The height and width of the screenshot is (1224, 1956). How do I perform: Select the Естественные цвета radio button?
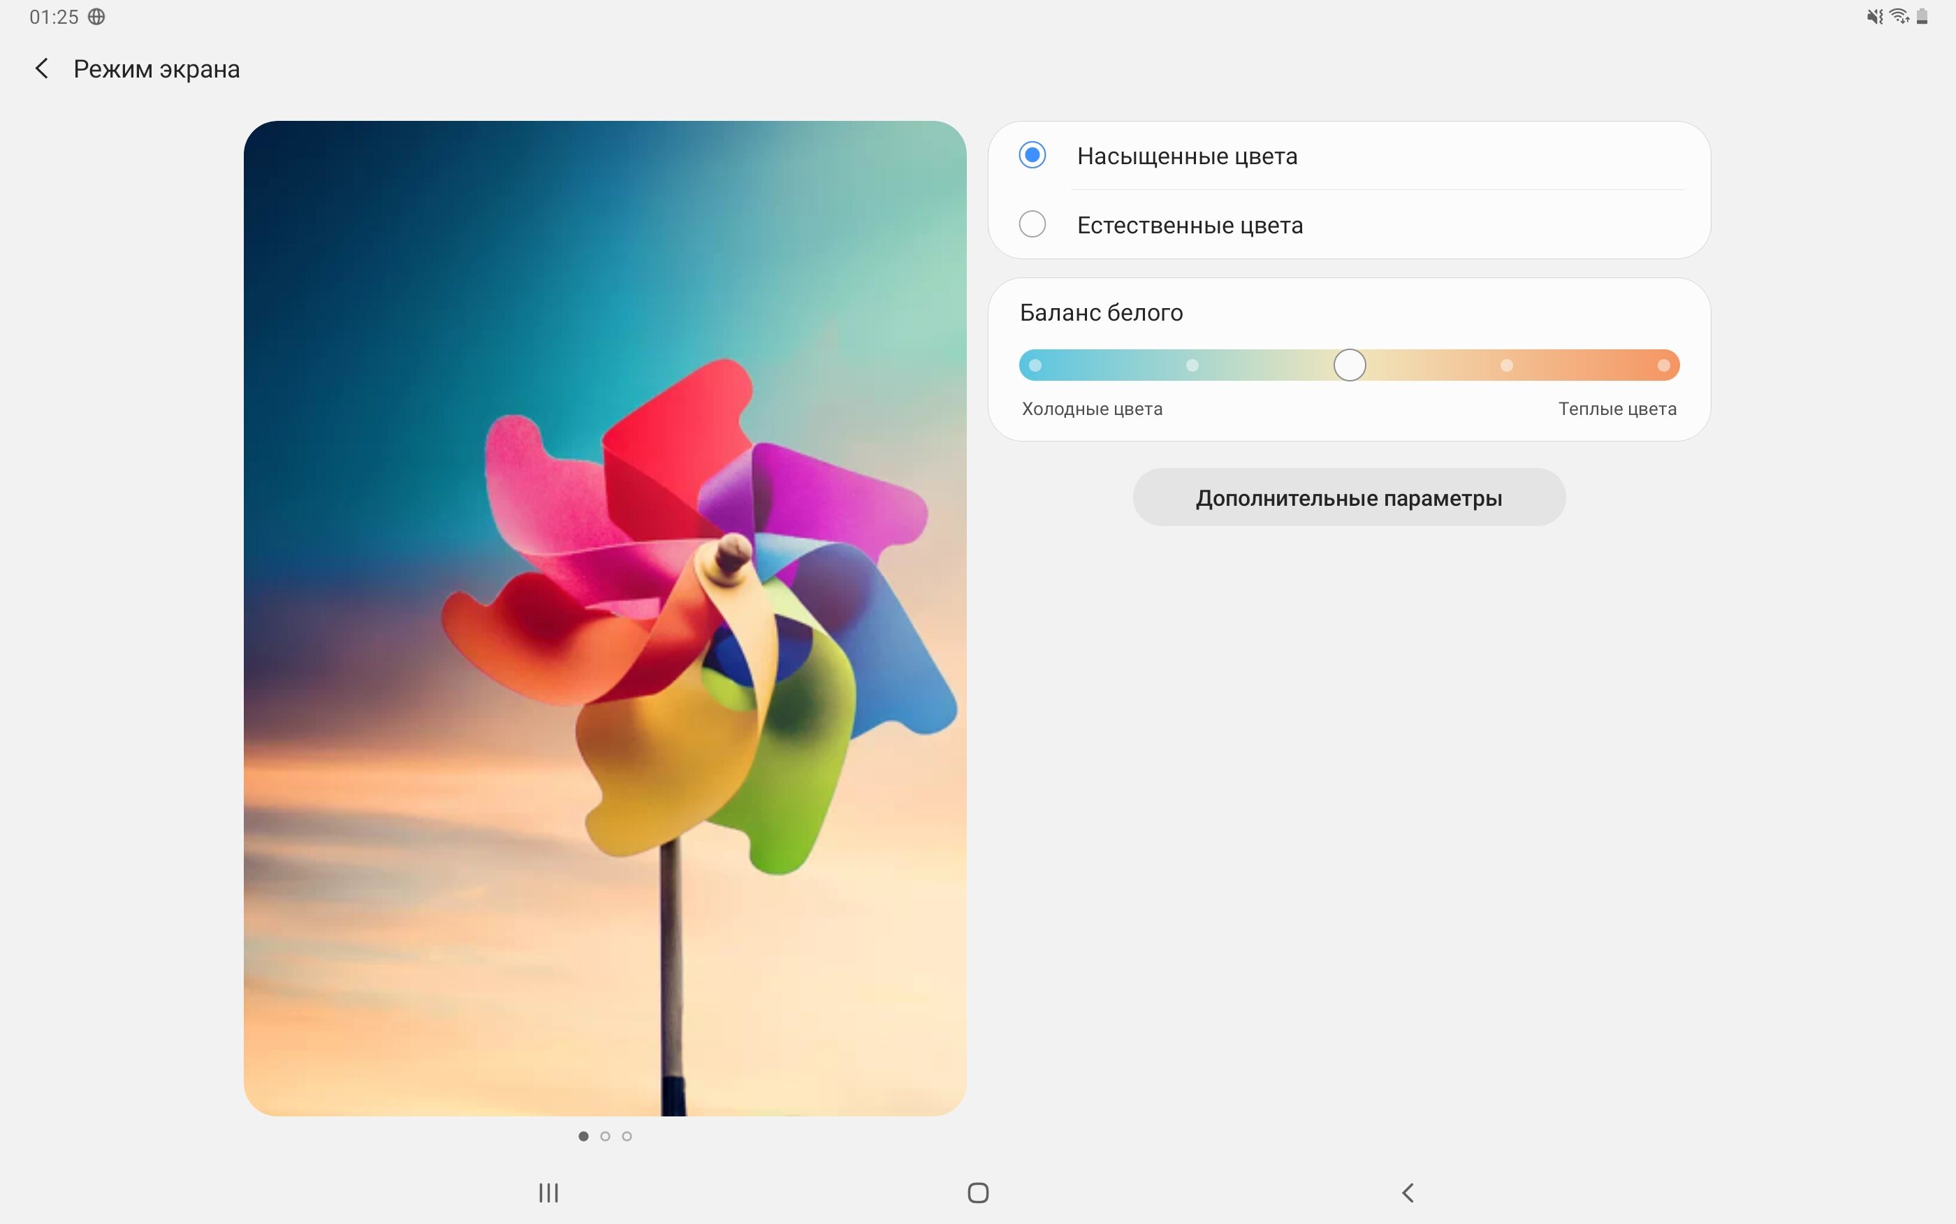[x=1032, y=224]
